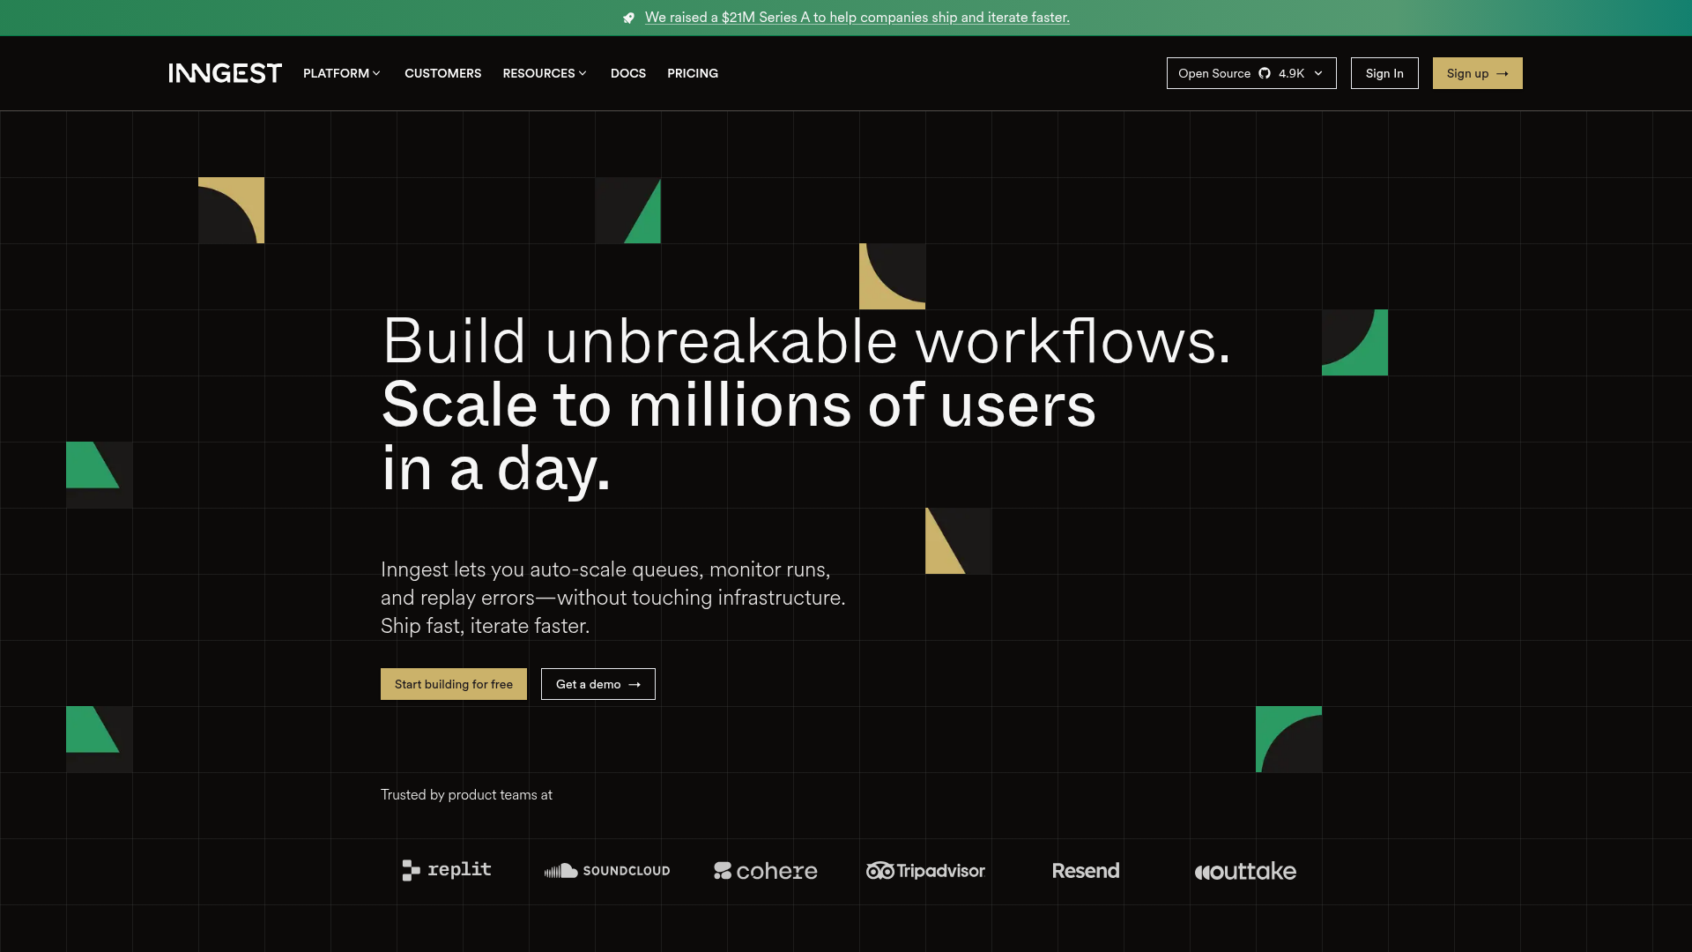This screenshot has width=1692, height=952.
Task: Click the Replit logo
Action: click(446, 870)
